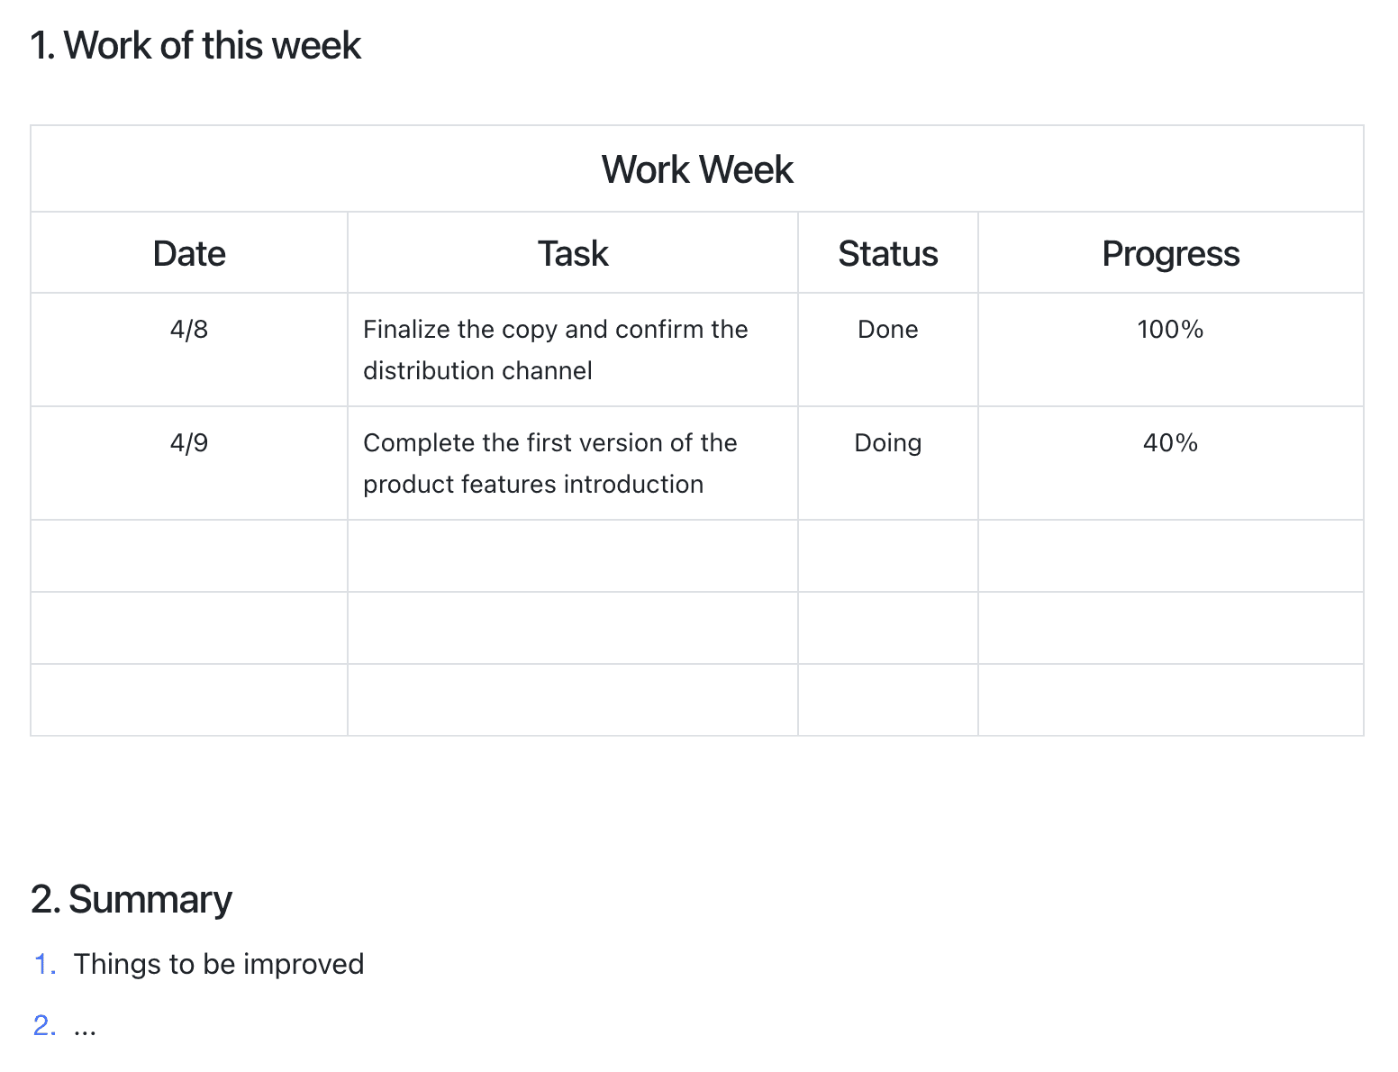
Task: Click the 'Things to be improved' list item
Action: tap(219, 965)
